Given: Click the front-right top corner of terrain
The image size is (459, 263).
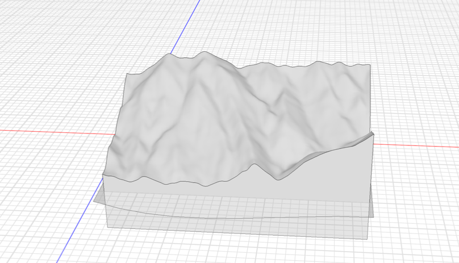Looking at the screenshot, I should 372,133.
